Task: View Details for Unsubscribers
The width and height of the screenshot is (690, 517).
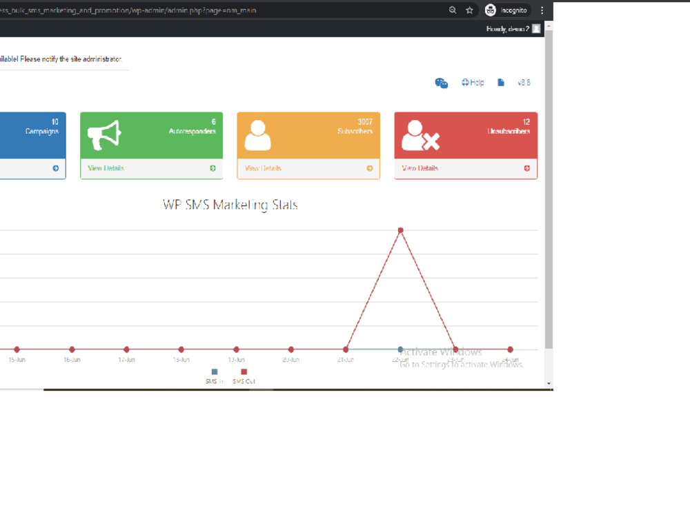Action: pyautogui.click(x=420, y=168)
